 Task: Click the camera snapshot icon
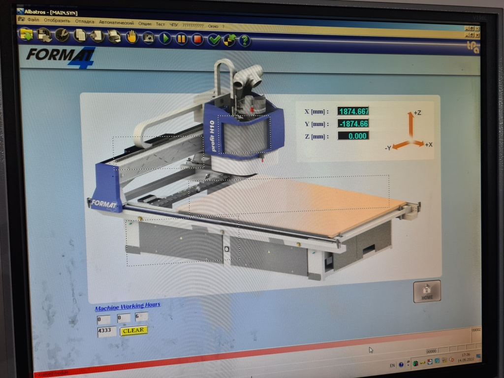[x=148, y=37]
